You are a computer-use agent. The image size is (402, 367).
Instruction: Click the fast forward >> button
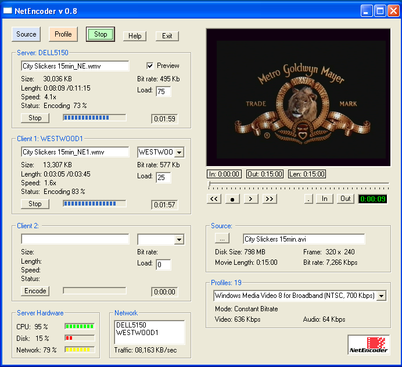point(270,199)
